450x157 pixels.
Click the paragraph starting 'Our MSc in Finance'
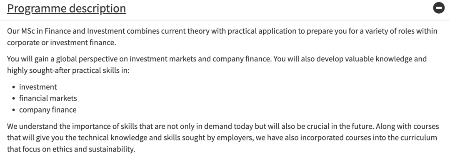click(222, 37)
